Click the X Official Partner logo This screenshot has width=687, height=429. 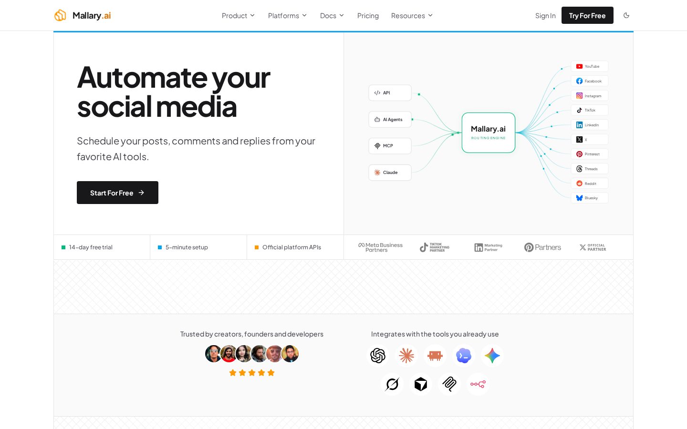click(593, 247)
